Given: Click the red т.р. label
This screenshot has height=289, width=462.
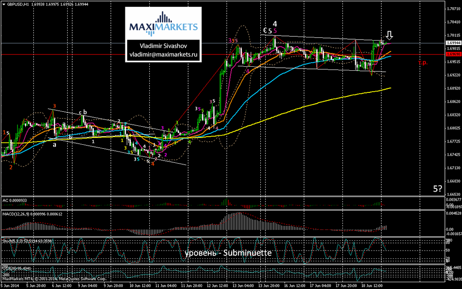Looking at the screenshot, I should click(423, 63).
